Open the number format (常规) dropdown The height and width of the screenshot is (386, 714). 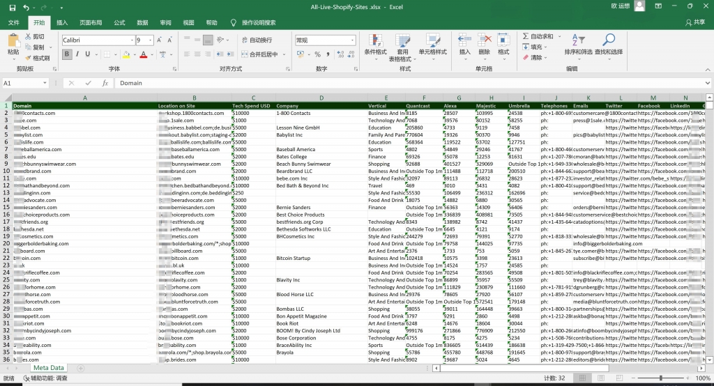tap(352, 40)
